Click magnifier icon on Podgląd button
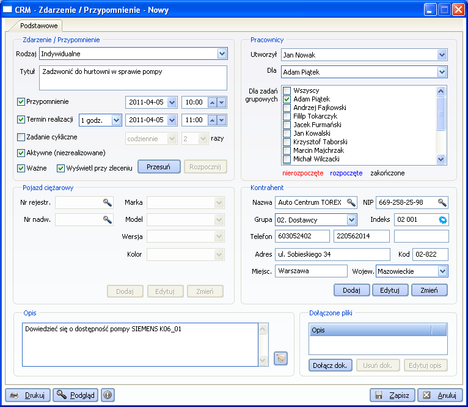Screen dimensions: 468x407 62,395
